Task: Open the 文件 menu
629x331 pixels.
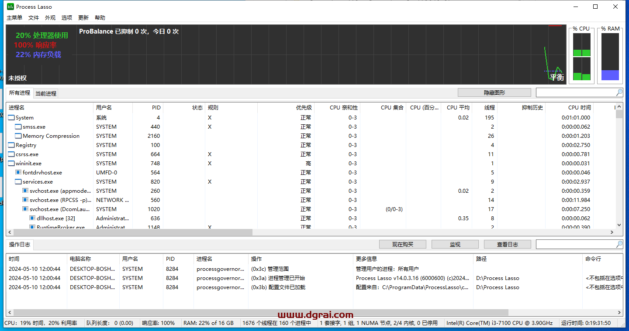Action: pos(34,18)
